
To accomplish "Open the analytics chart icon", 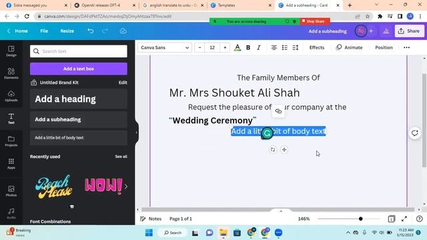I will [386, 31].
